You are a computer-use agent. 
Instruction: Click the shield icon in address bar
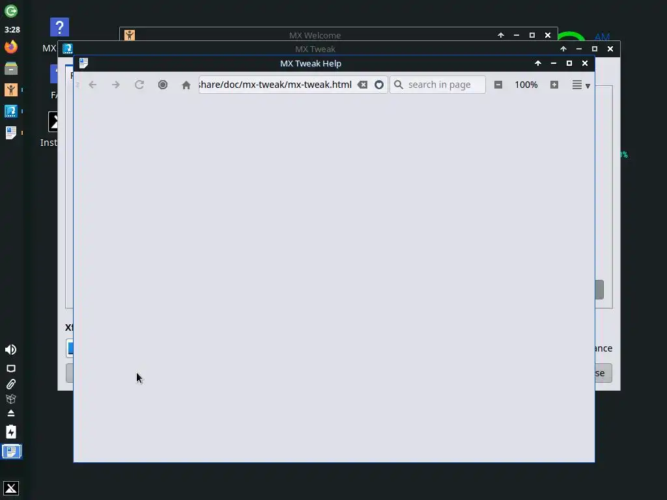(x=379, y=85)
